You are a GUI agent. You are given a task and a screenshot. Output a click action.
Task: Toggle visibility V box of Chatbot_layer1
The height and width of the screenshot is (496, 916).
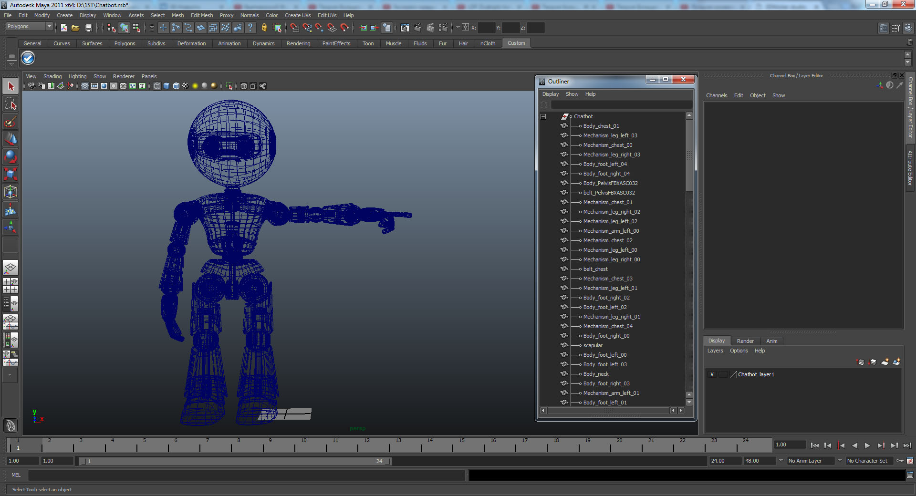click(712, 374)
